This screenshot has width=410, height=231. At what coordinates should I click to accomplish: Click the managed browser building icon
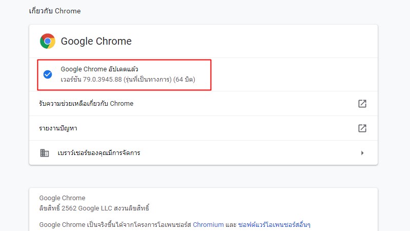coord(45,153)
